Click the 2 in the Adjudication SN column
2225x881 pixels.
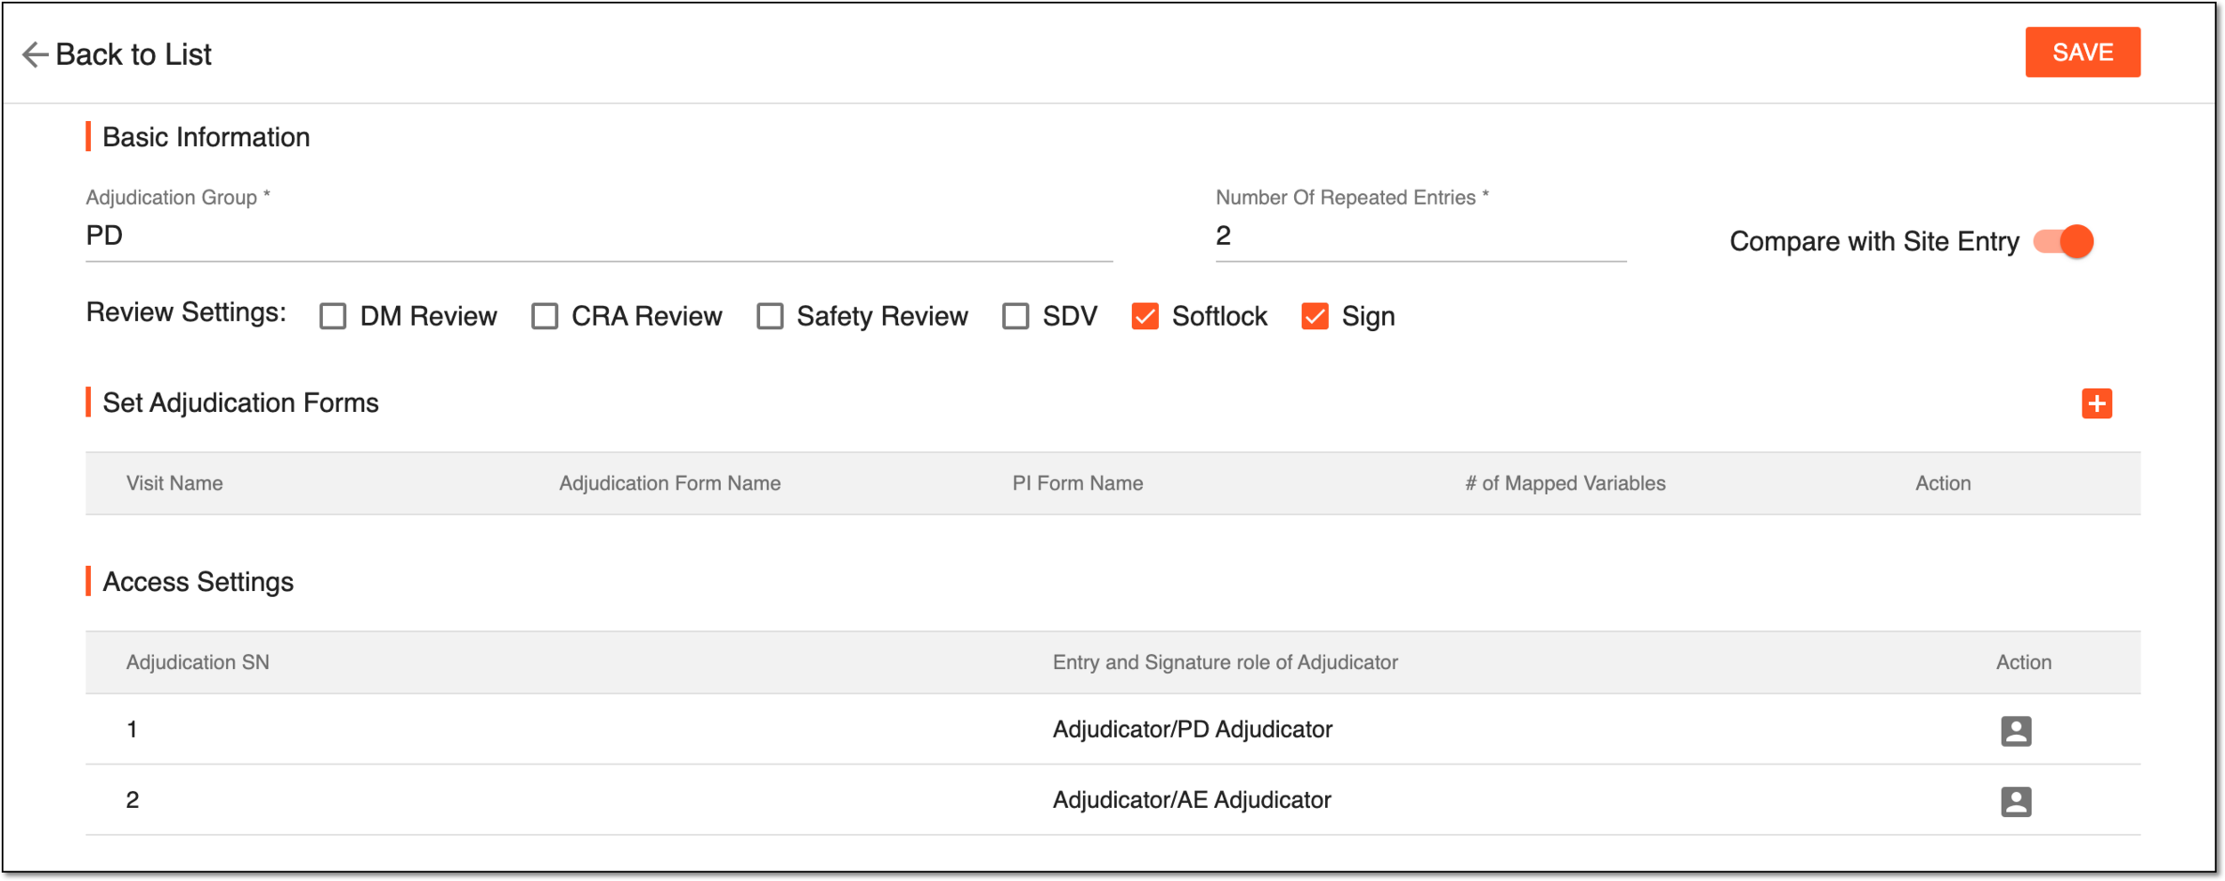132,800
